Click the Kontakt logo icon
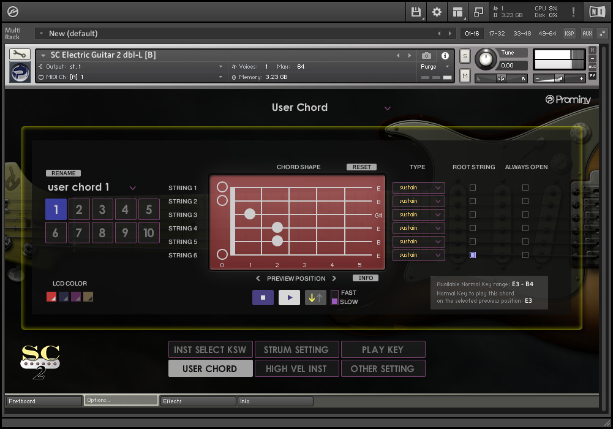Image resolution: width=613 pixels, height=429 pixels. tap(13, 12)
